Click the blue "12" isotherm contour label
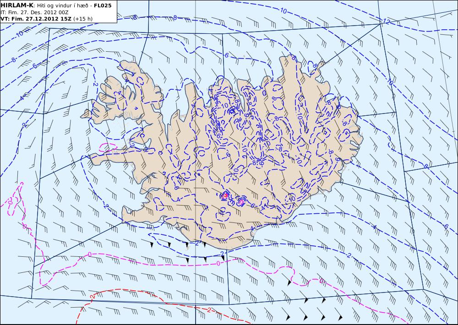This screenshot has width=458, height=325. pyautogui.click(x=387, y=21)
